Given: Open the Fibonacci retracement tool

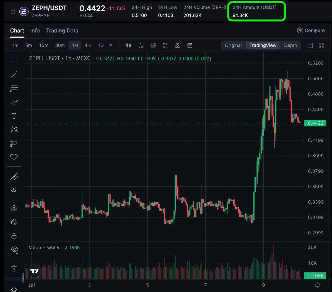Looking at the screenshot, I should click(14, 89).
